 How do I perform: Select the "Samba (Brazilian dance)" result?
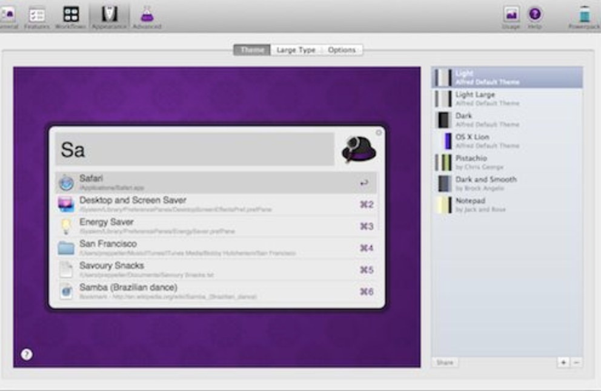pos(216,291)
